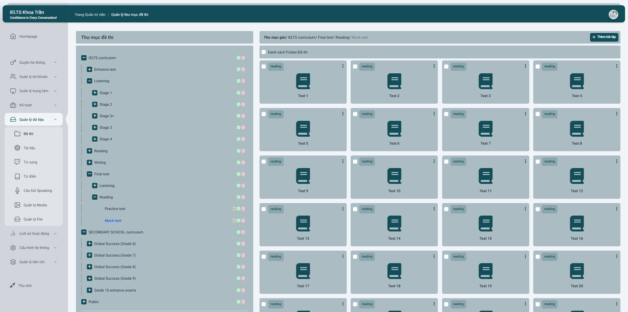Click the Thêm bài tập button
The height and width of the screenshot is (312, 628).
604,37
